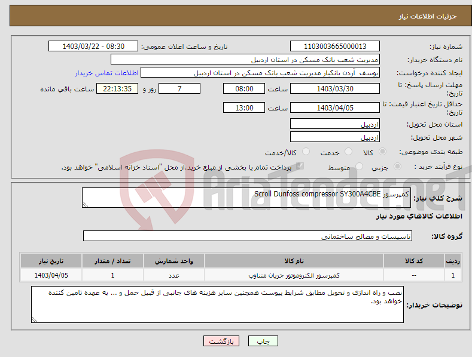Click the table date cell 1403/04/05
The height and width of the screenshot is (357, 472).
pos(51,275)
